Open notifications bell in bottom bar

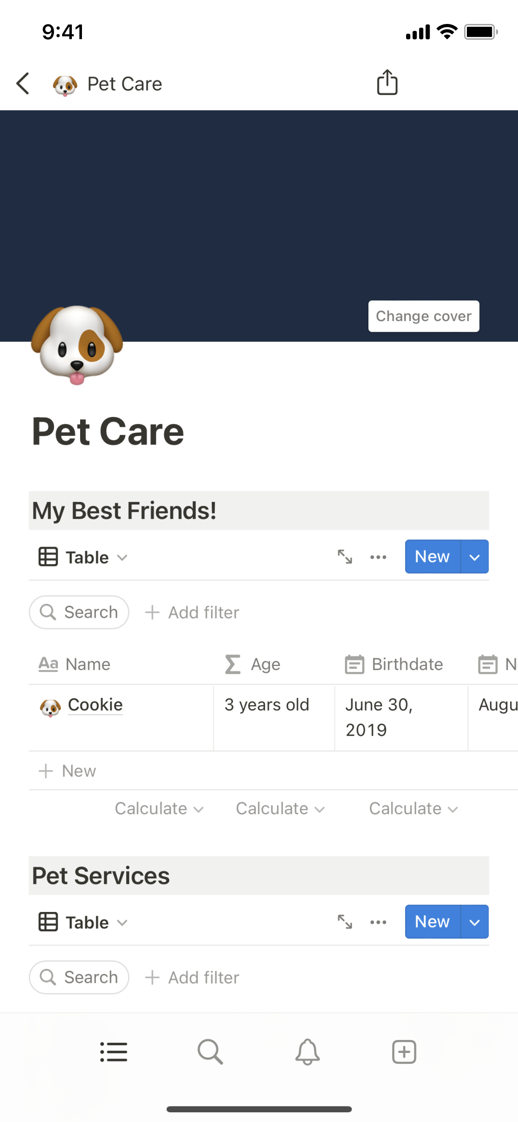[x=307, y=1052]
